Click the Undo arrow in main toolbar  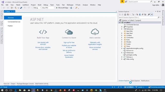click(x=25, y=8)
